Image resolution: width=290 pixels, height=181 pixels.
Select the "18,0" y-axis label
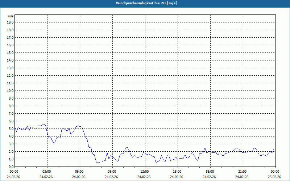[x=10, y=30]
